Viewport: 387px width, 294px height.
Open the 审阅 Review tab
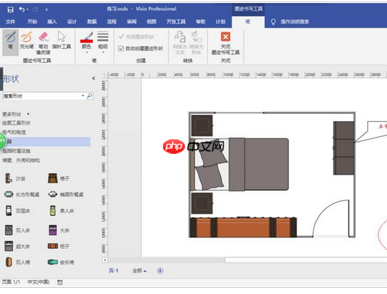(x=132, y=21)
